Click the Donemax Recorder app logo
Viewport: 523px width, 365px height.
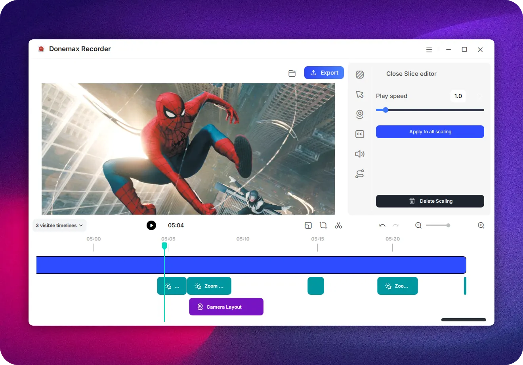point(41,49)
